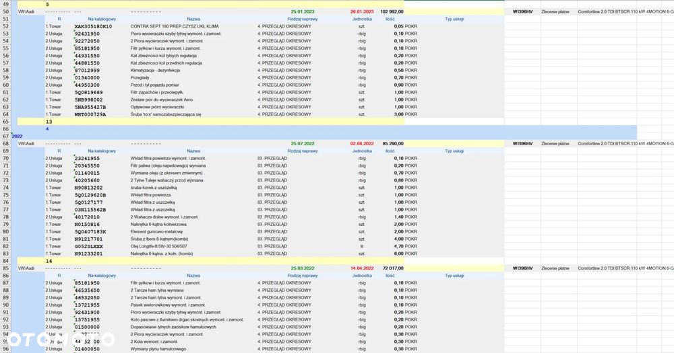Select part number 23241955
674x353 pixels.
87,158
